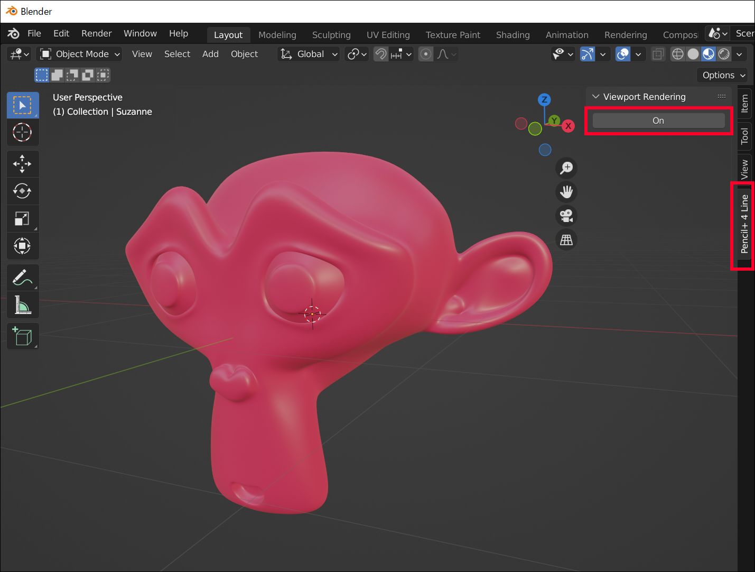
Task: Switch to rendered viewport shading
Action: 724,54
